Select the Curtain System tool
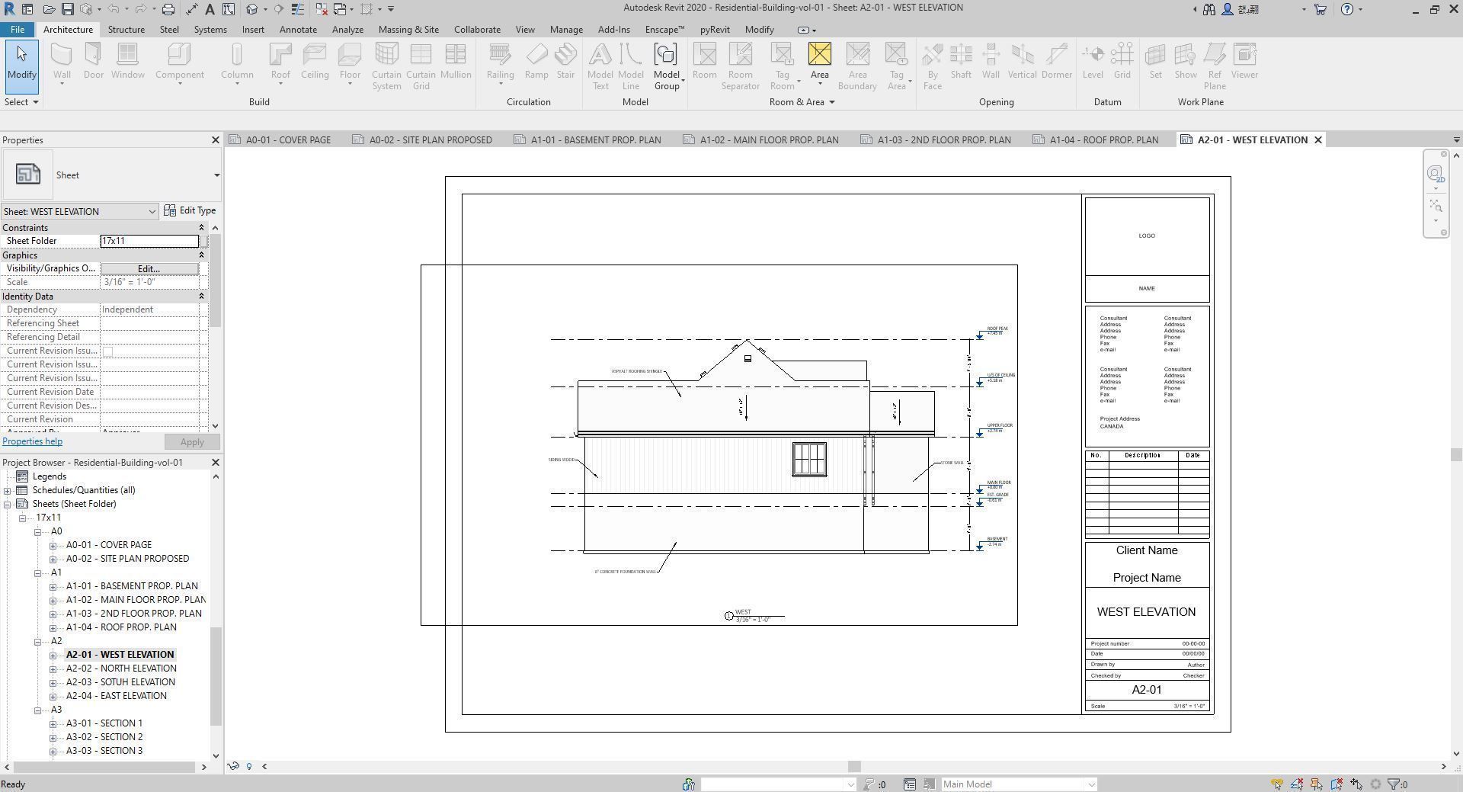 pyautogui.click(x=386, y=66)
